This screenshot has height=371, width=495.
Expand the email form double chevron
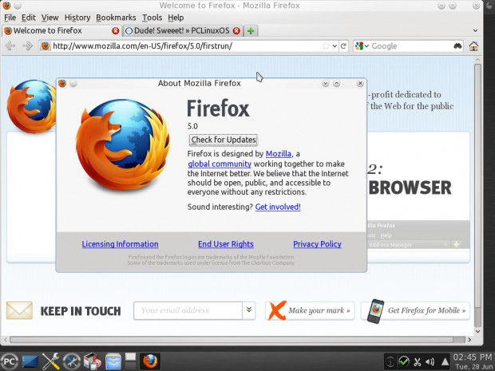click(x=249, y=310)
